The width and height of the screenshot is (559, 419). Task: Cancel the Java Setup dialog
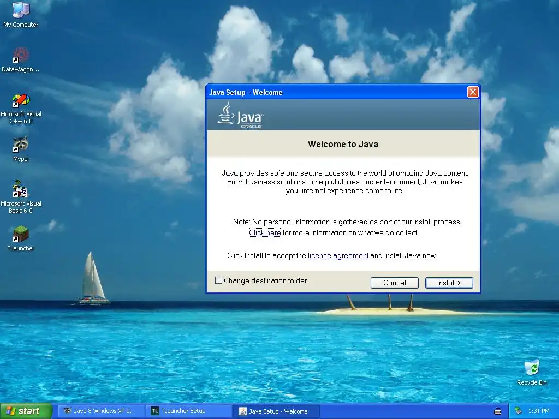pos(394,283)
